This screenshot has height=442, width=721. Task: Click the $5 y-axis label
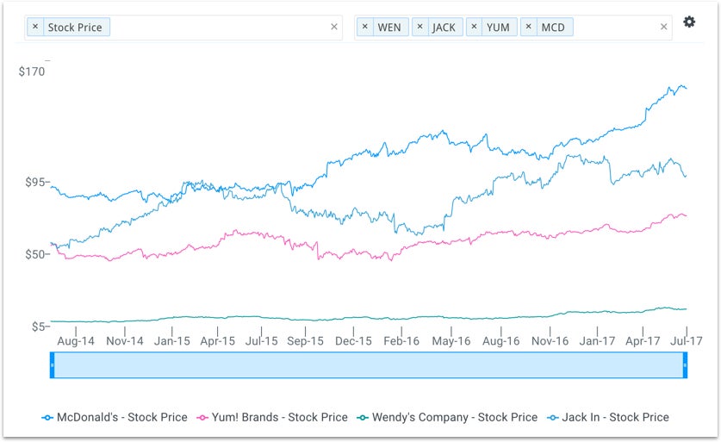(x=38, y=327)
